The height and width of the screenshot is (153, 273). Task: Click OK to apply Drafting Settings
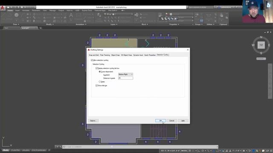point(160,121)
